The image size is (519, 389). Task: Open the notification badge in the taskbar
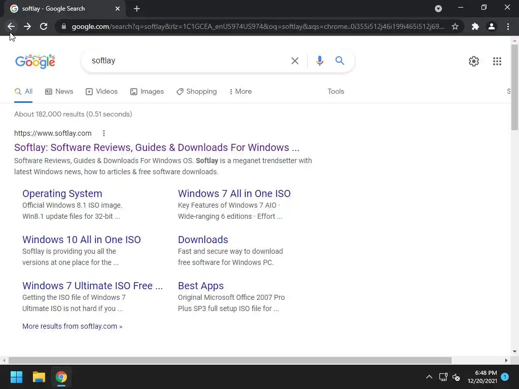point(505,377)
